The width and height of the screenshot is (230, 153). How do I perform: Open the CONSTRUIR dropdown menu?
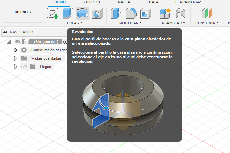[207, 23]
